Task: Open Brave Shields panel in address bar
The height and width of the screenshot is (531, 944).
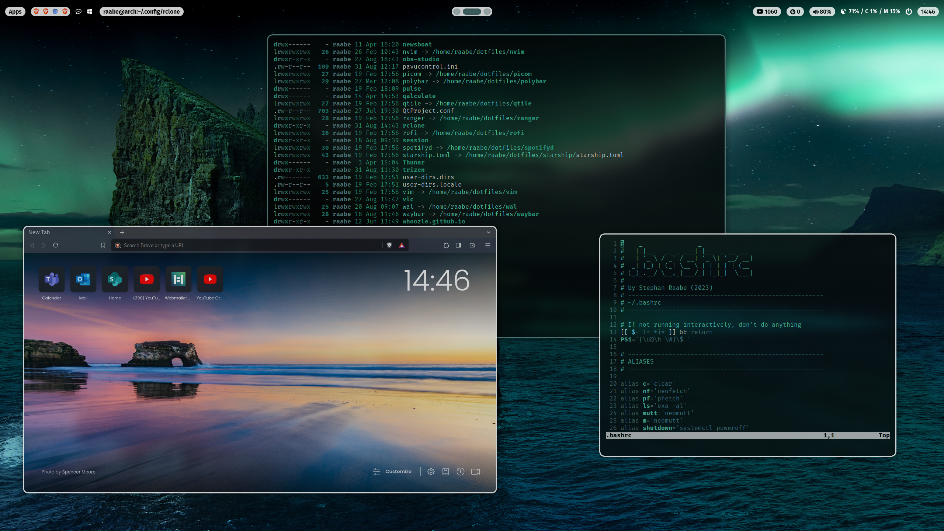Action: (389, 245)
